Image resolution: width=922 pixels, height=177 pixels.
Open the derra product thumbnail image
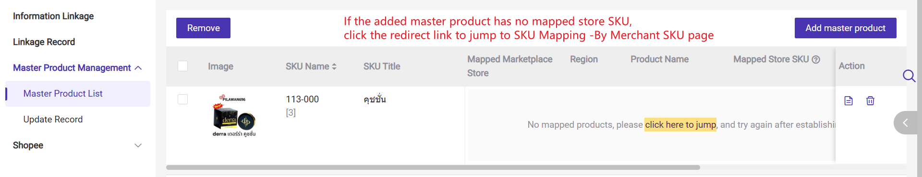click(x=234, y=115)
